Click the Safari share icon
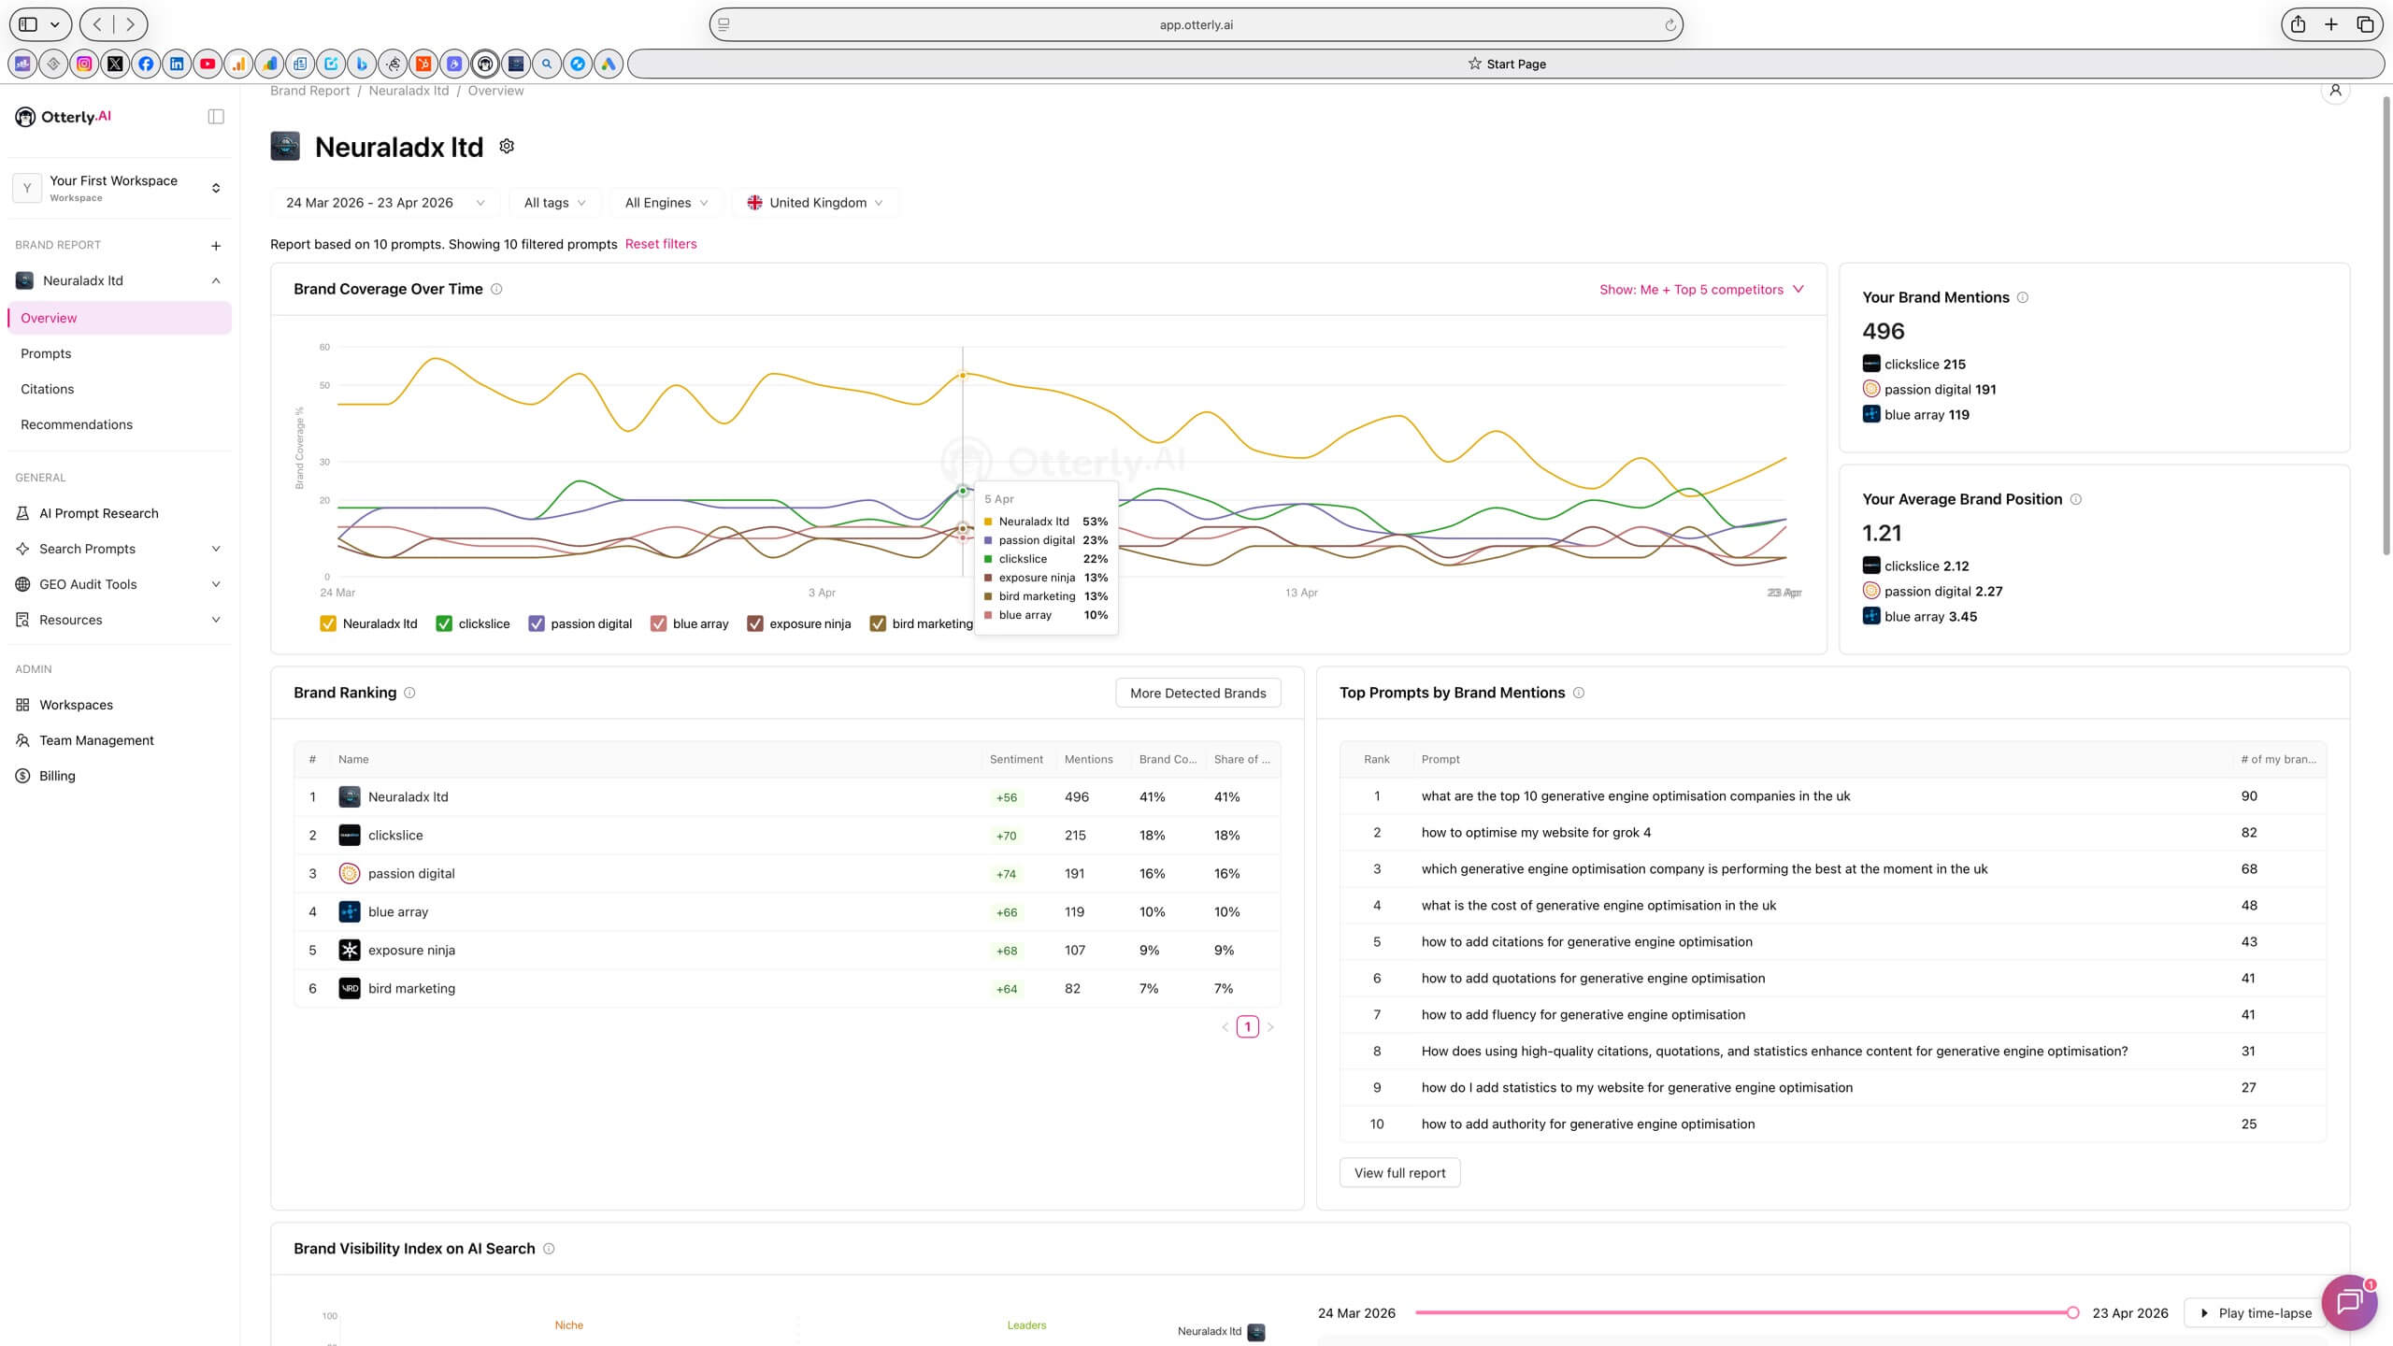This screenshot has width=2393, height=1346. 2298,24
